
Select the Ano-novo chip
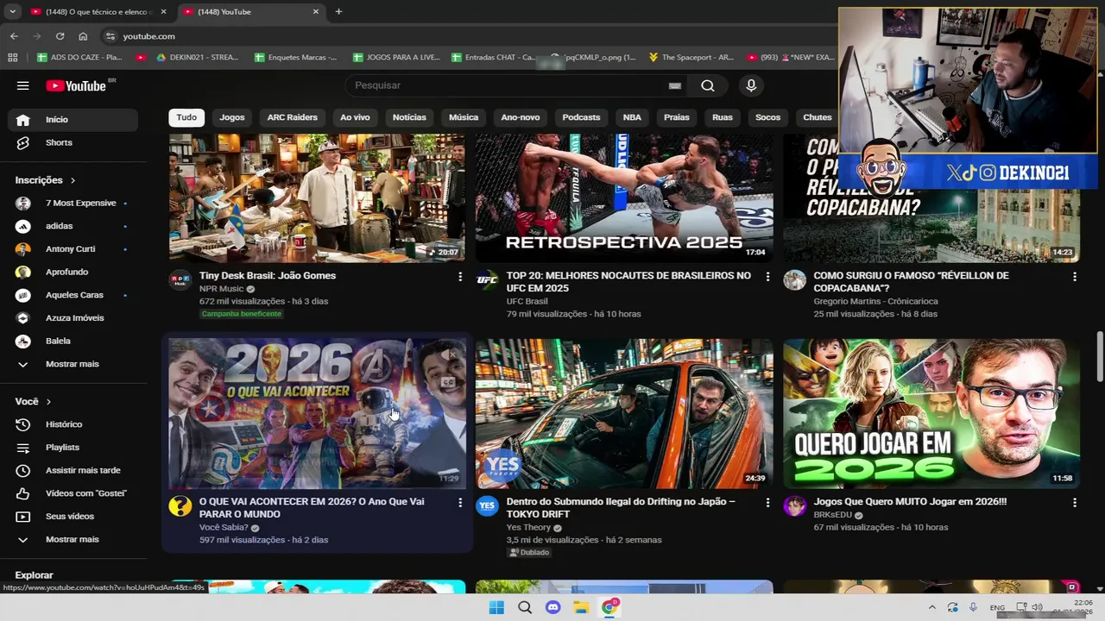pyautogui.click(x=521, y=117)
